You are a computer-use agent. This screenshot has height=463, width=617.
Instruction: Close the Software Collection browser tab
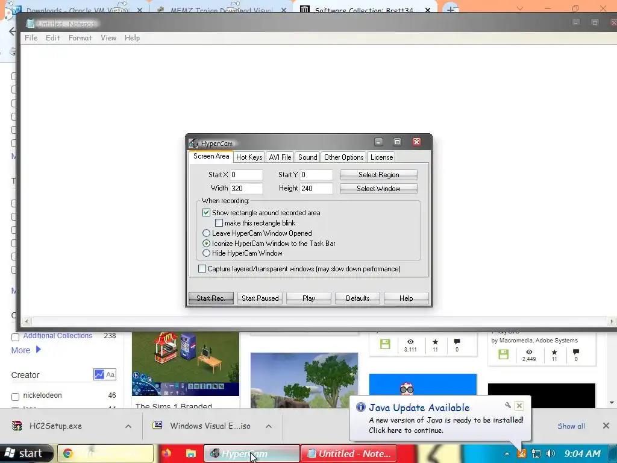[x=428, y=10]
